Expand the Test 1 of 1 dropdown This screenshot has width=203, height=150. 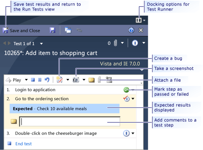[x=41, y=44]
